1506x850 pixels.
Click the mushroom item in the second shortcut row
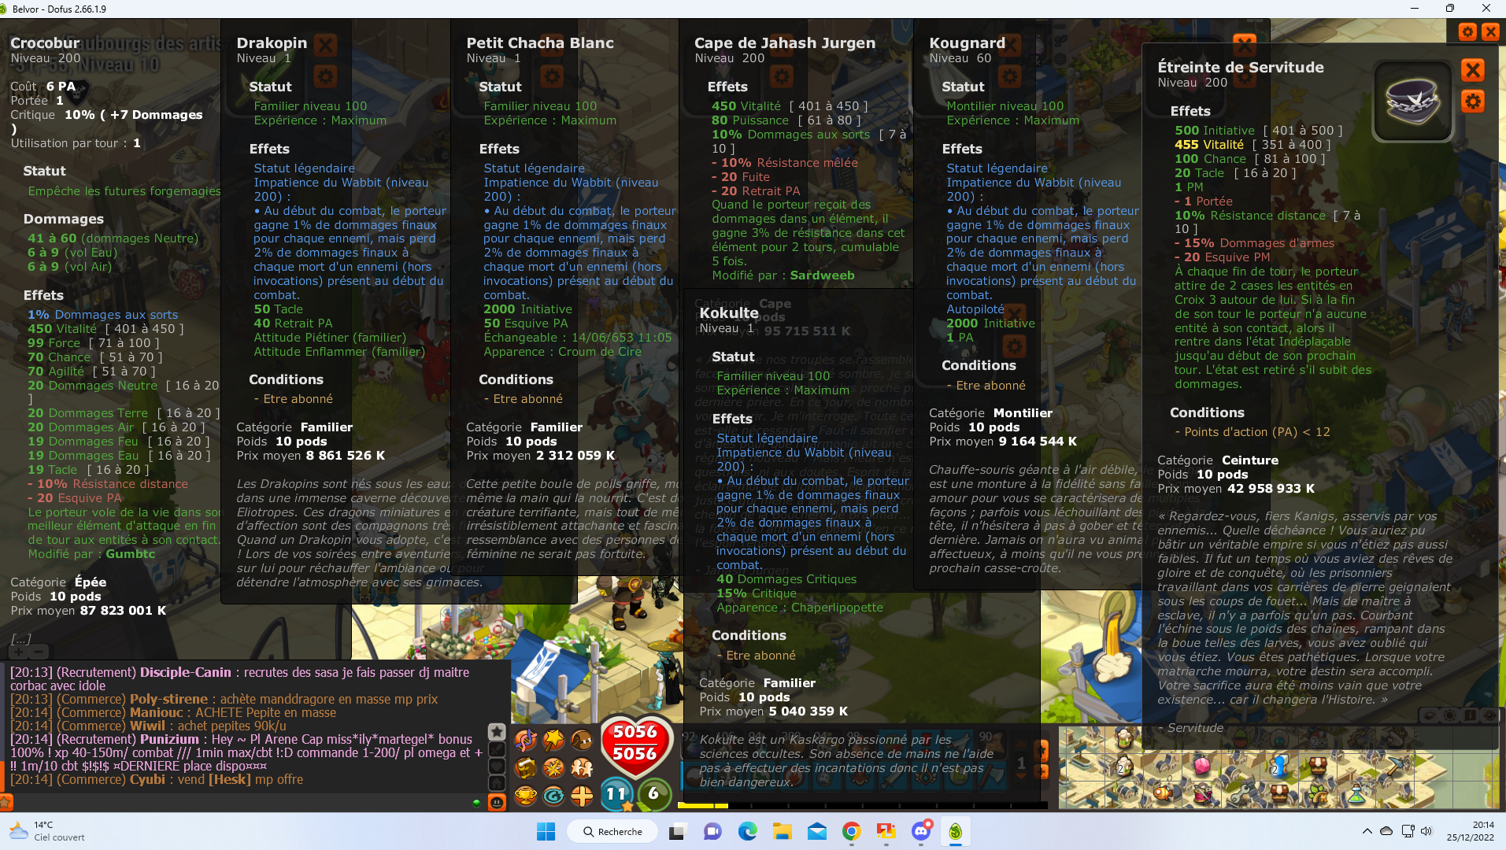click(x=1123, y=767)
